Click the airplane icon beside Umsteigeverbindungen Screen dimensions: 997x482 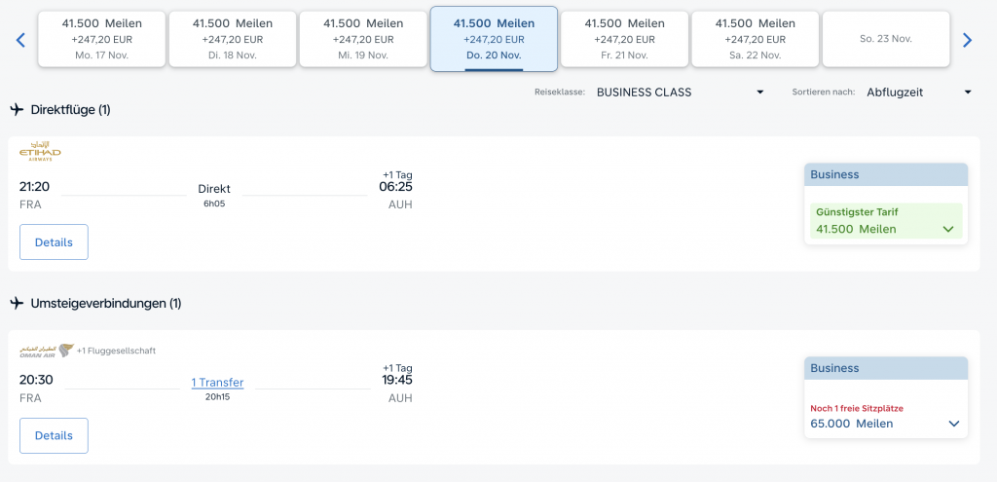(17, 303)
